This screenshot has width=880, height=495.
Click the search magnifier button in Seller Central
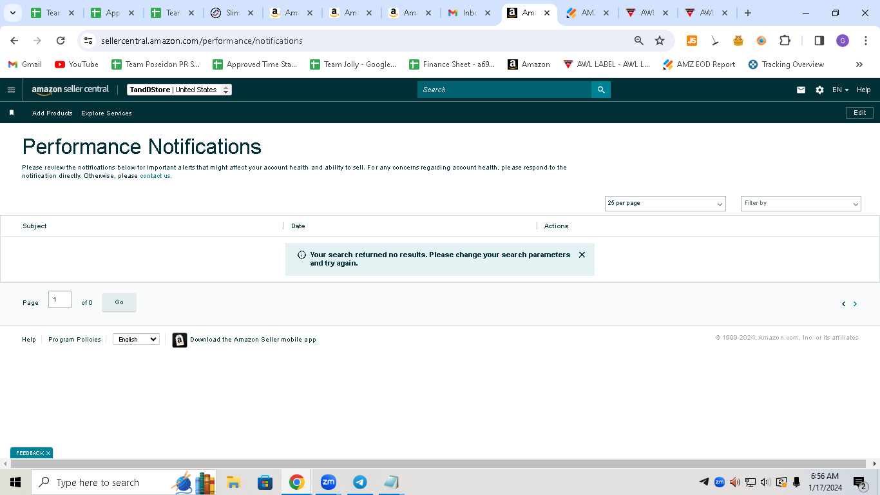point(601,90)
